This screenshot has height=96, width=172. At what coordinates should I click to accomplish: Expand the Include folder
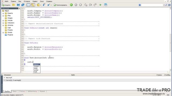click(3, 21)
